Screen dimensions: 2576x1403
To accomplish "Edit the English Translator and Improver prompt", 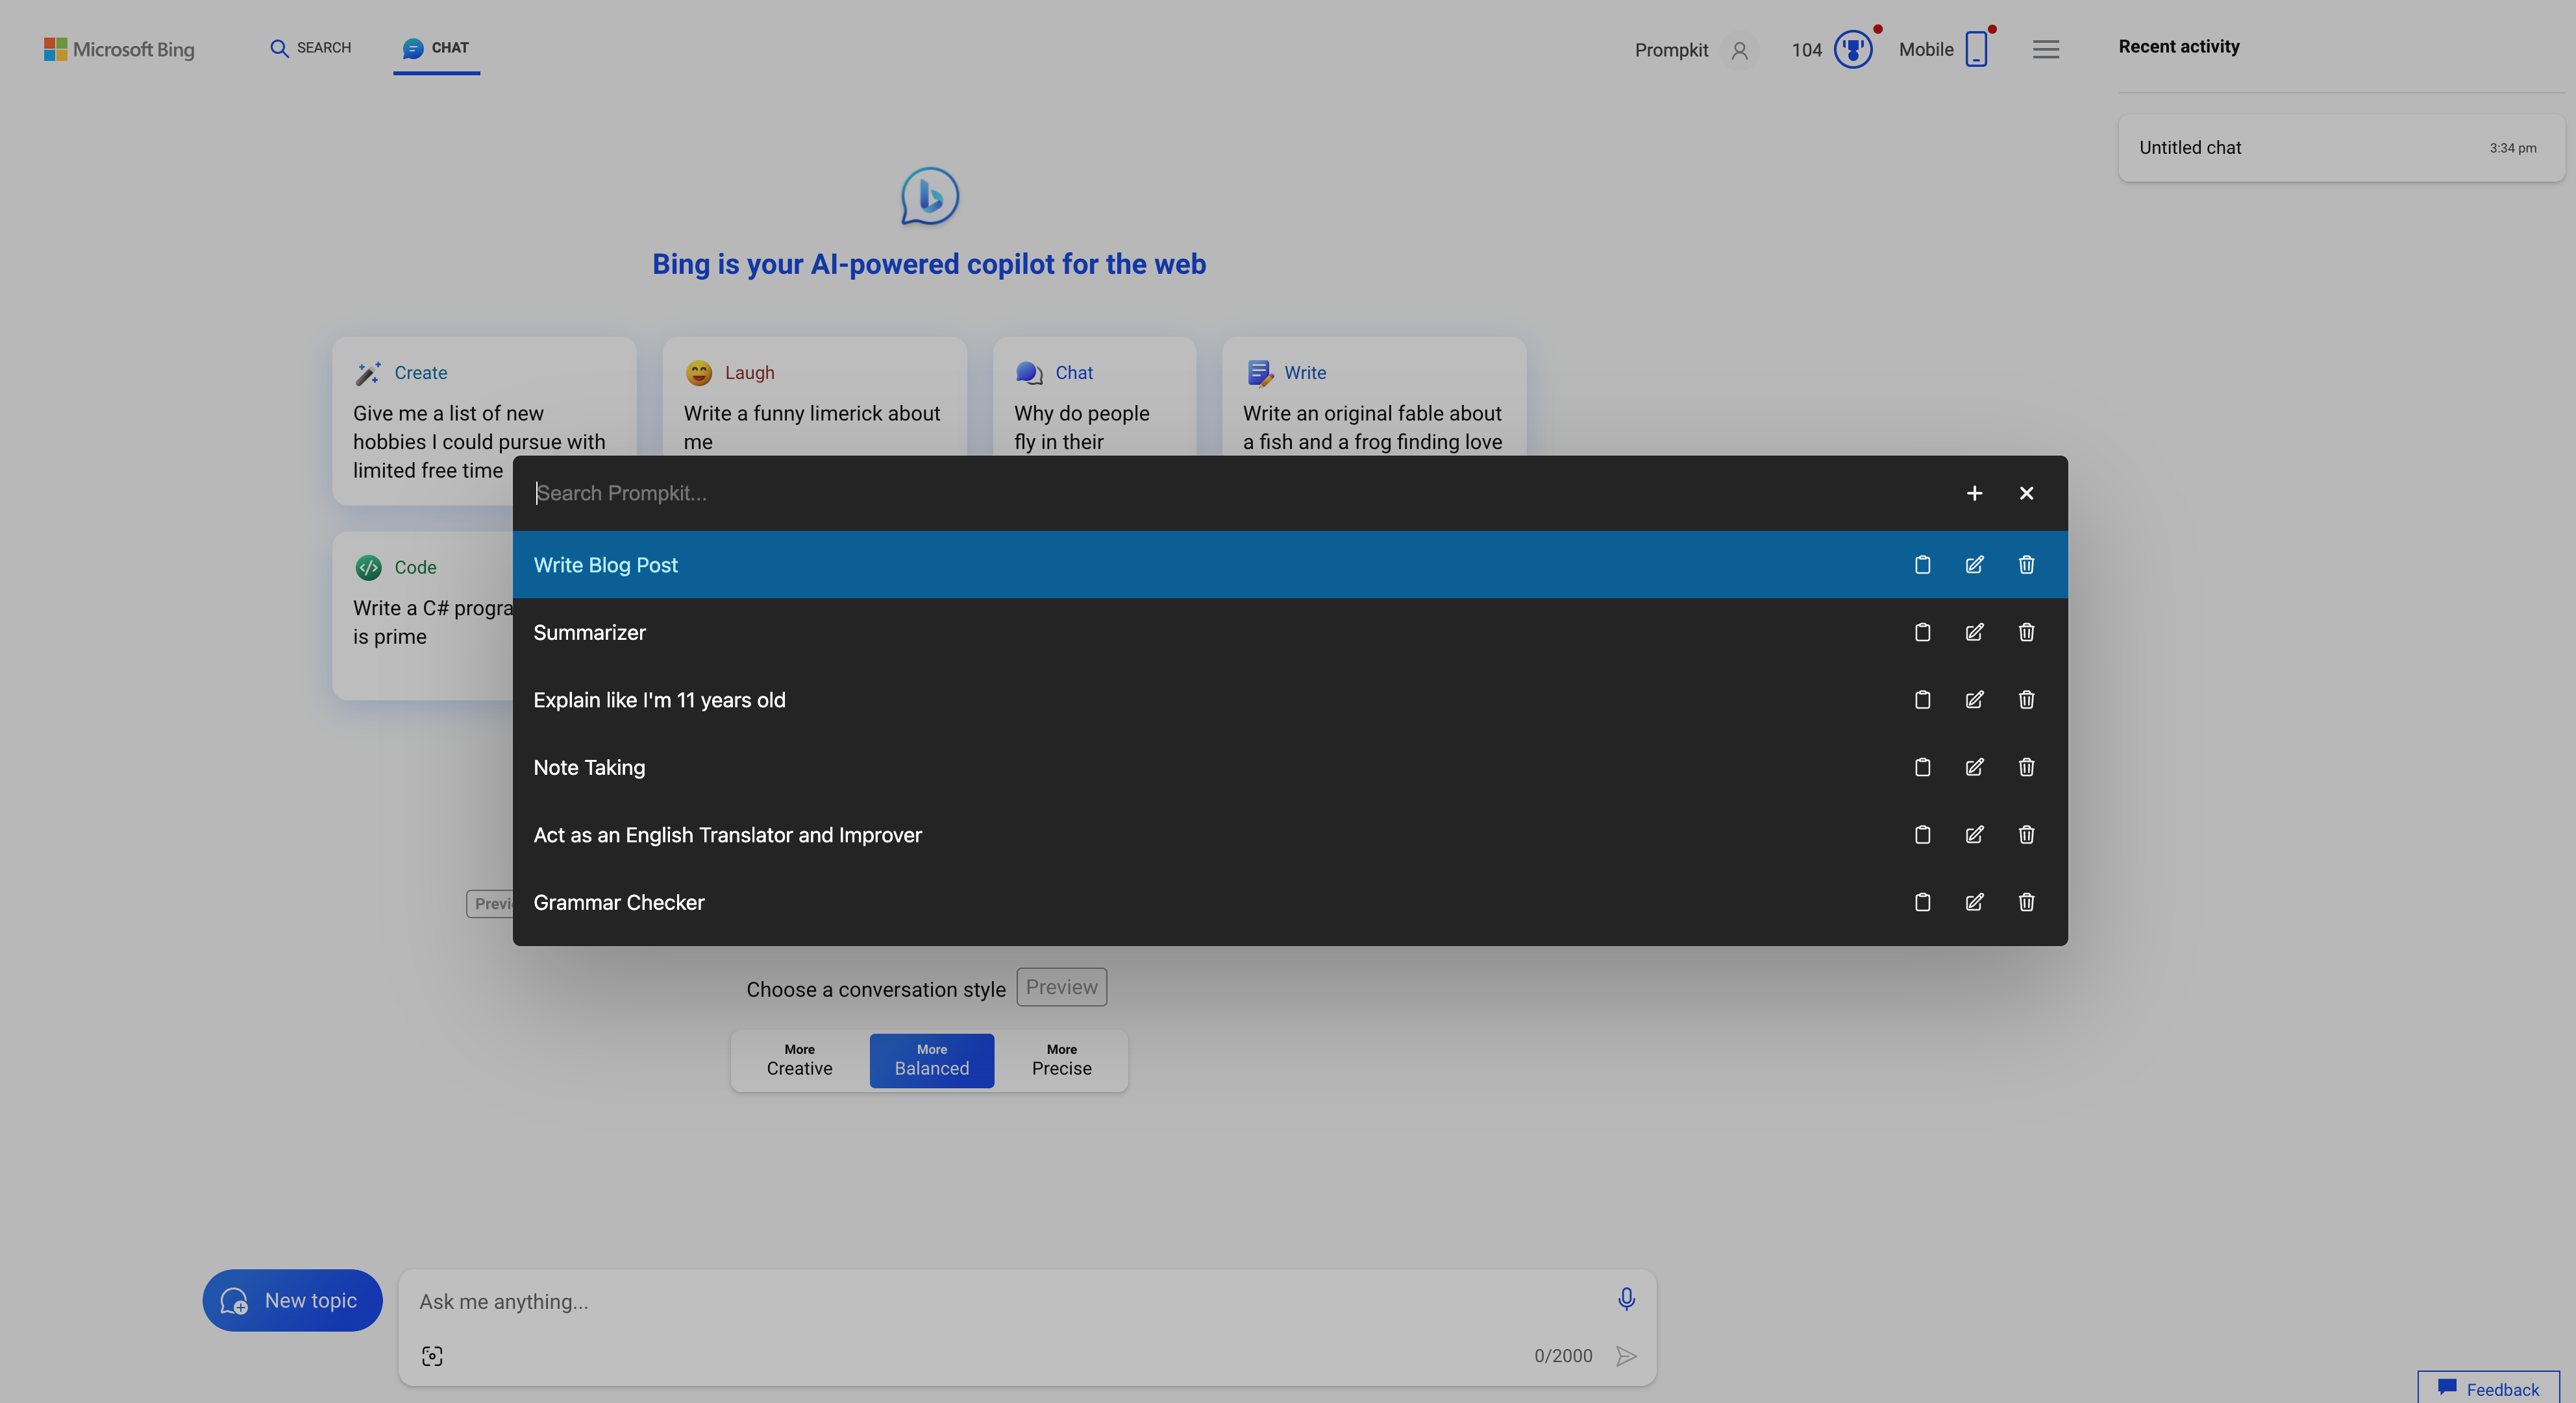I will click(1974, 835).
